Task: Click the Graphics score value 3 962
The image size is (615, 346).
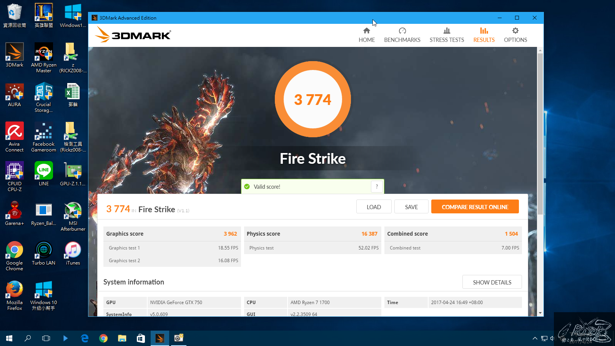Action: tap(230, 234)
